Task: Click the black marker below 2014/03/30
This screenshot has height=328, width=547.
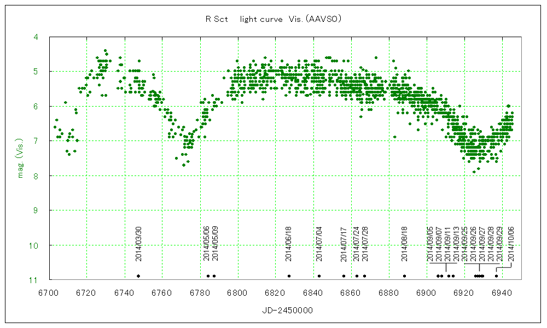Action: 138,276
